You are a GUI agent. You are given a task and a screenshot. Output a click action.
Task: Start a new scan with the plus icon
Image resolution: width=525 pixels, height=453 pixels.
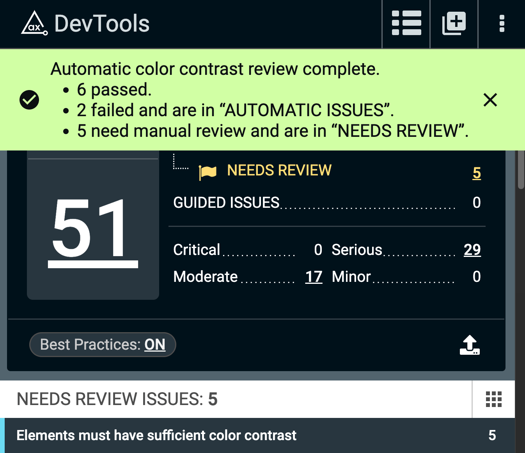pyautogui.click(x=454, y=23)
